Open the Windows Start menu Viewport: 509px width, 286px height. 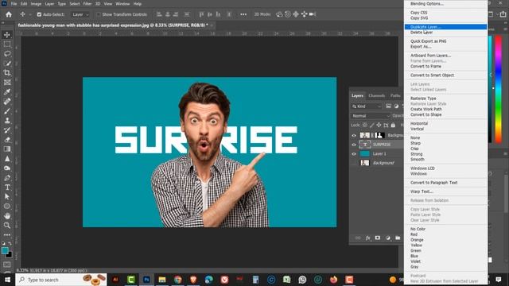point(7,280)
